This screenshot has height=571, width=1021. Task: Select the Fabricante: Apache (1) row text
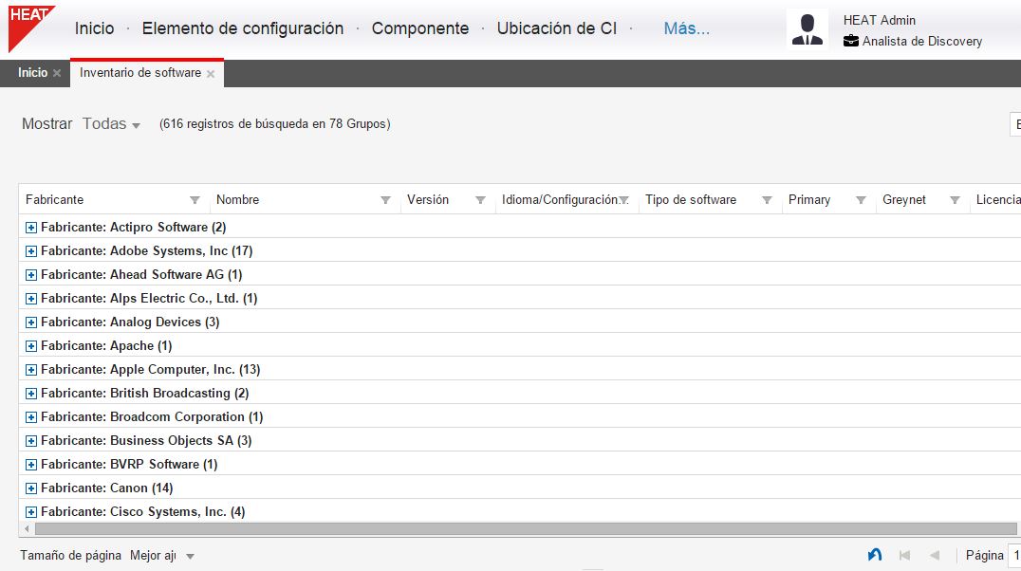point(106,345)
